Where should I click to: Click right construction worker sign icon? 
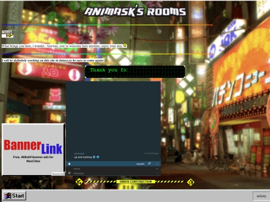coord(190,182)
